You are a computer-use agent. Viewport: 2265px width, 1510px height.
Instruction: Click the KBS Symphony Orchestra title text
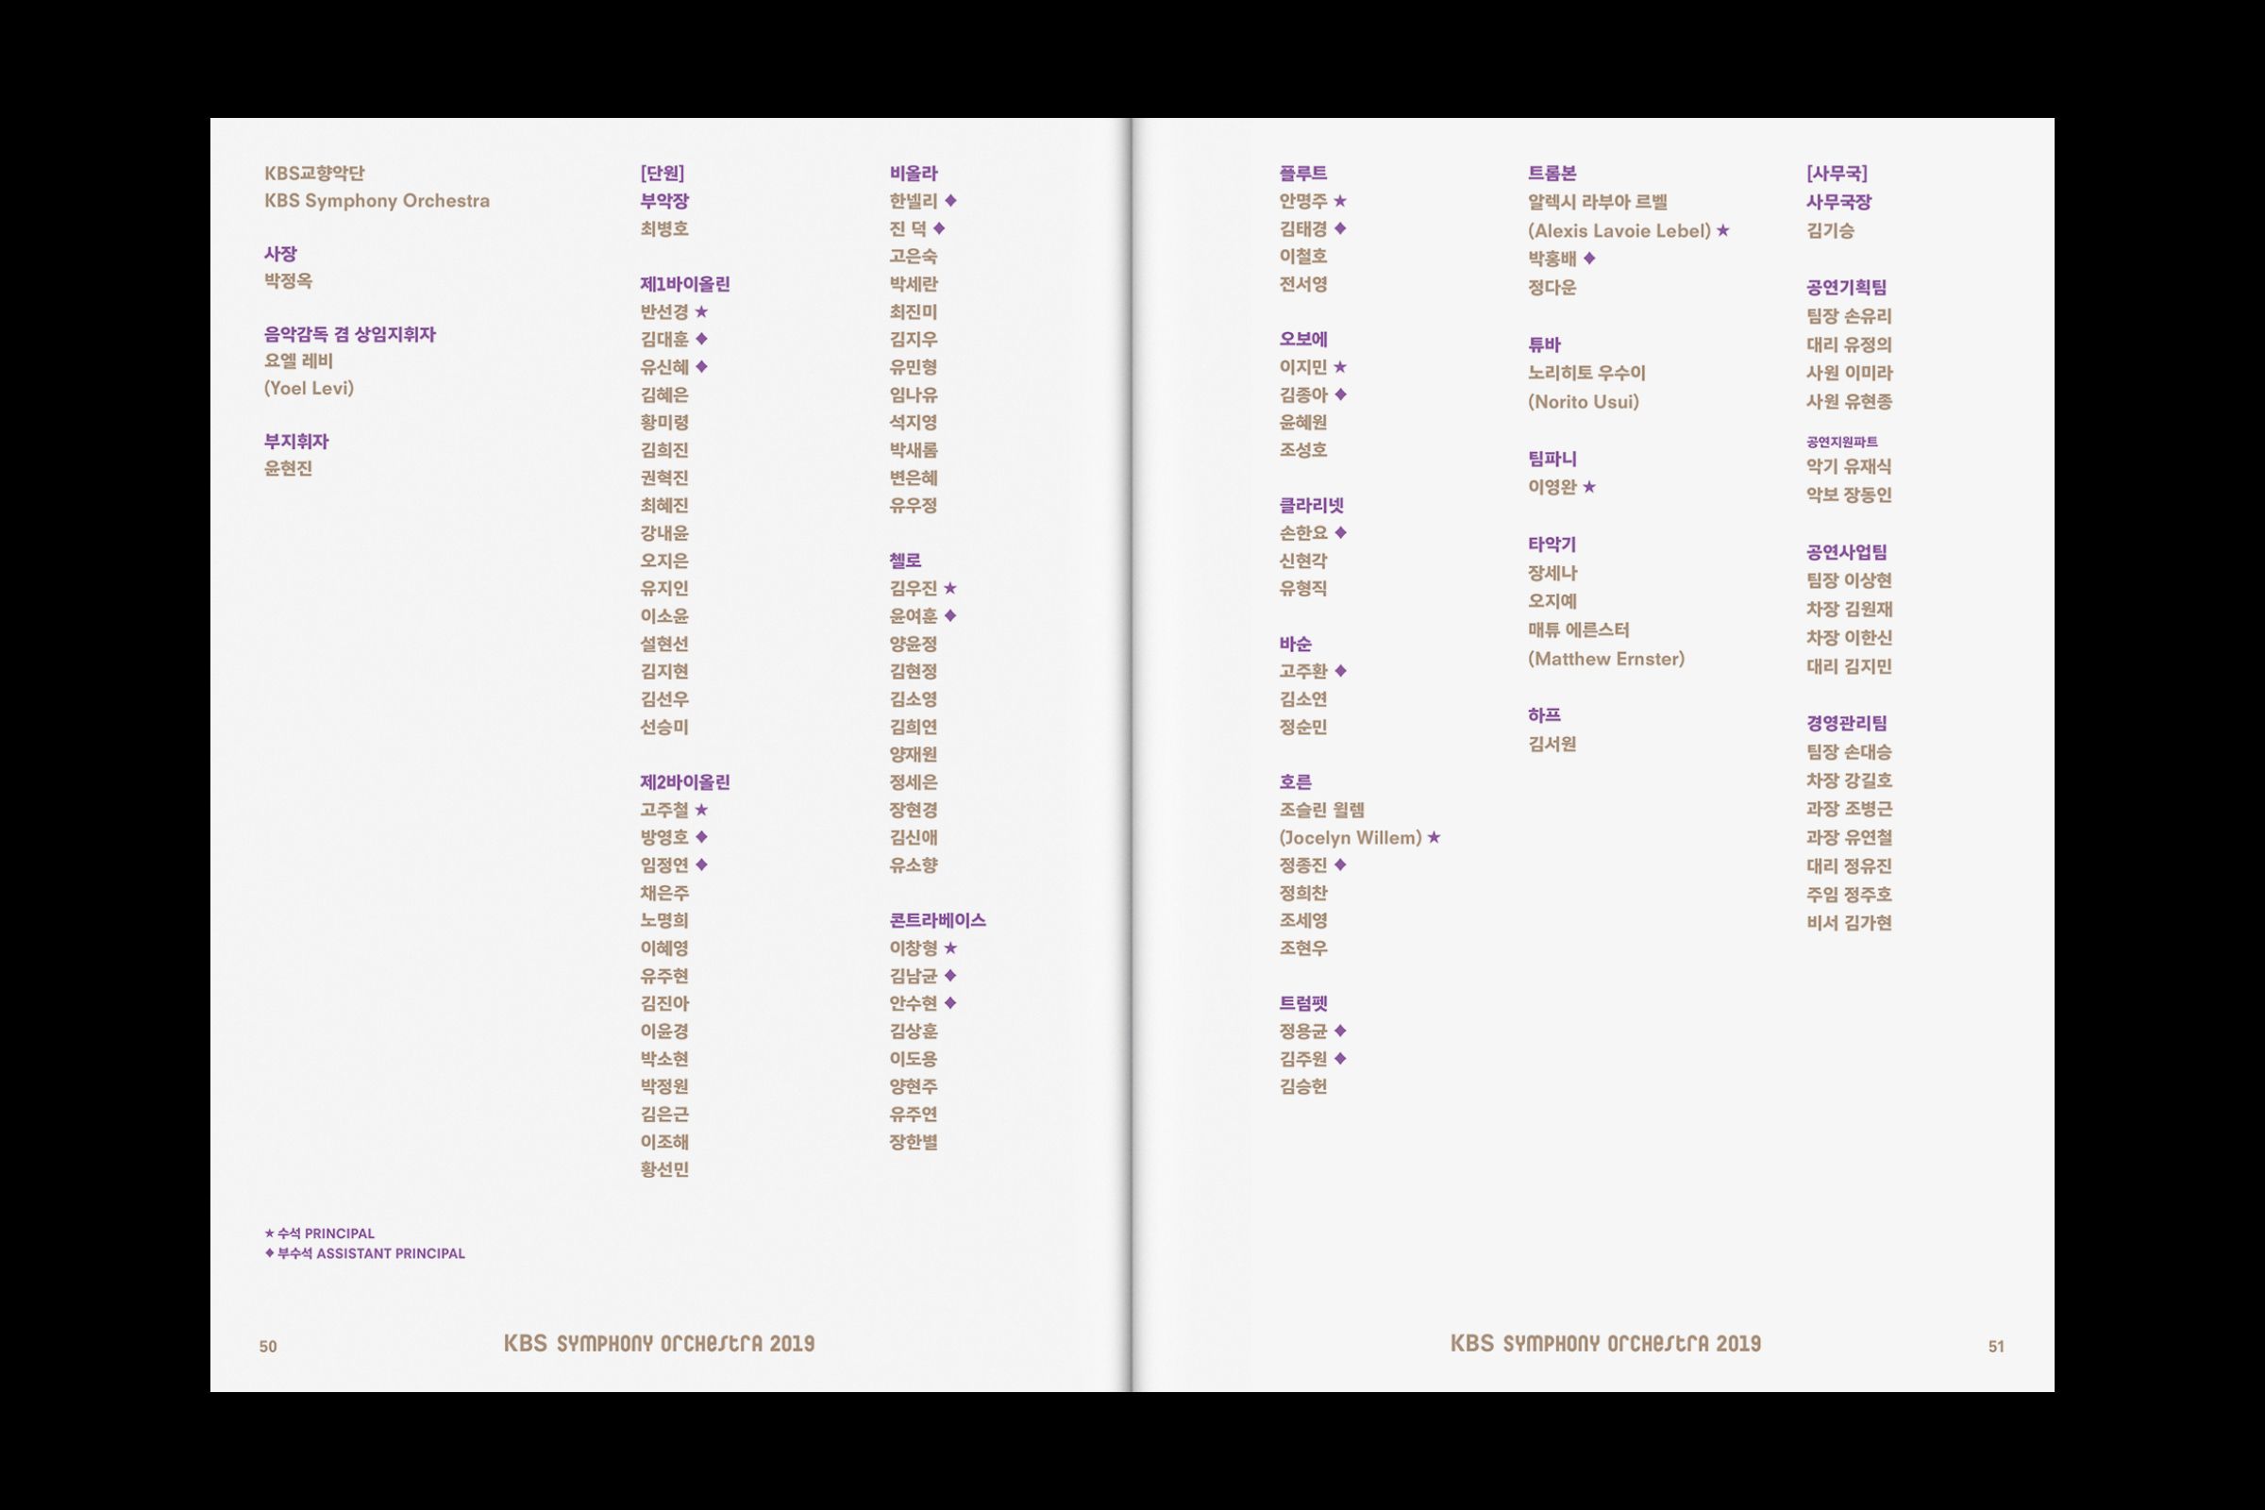[377, 201]
